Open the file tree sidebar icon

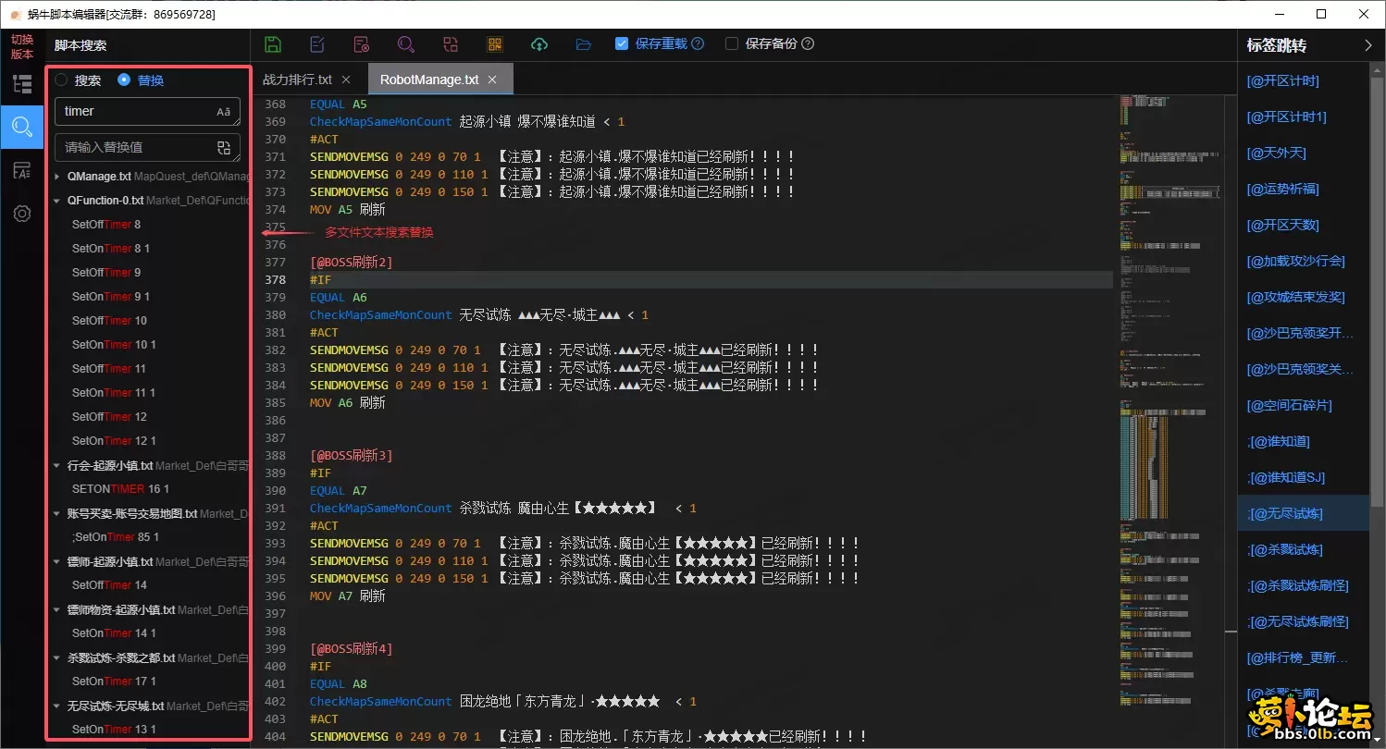point(22,84)
